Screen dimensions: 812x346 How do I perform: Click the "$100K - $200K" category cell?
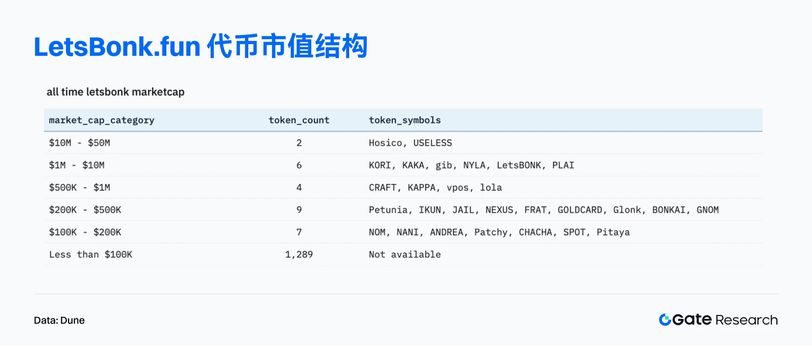tap(85, 232)
